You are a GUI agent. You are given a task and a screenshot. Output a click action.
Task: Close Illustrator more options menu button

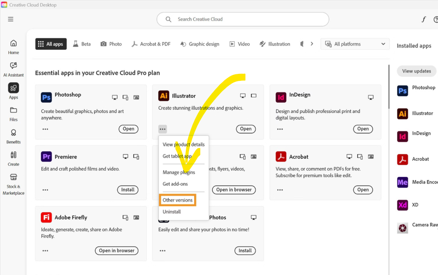coord(163,129)
